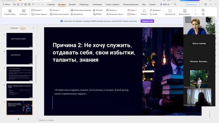Switch to the Анимация tab
Image resolution: width=219 pixels, height=123 pixels.
(97, 4)
